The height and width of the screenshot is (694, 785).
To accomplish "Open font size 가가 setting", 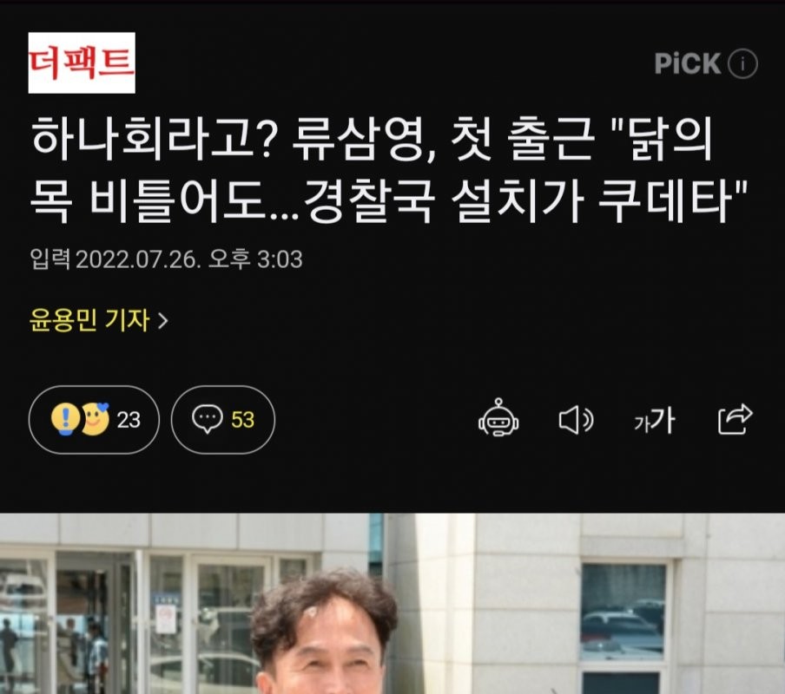I will (x=655, y=420).
